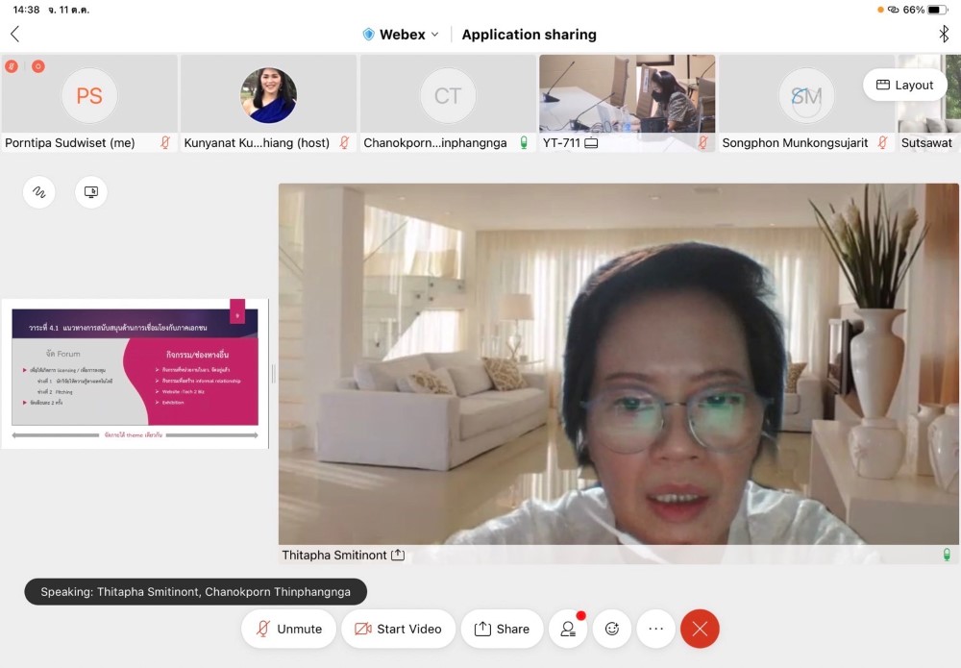Open the more options ellipsis menu

pyautogui.click(x=655, y=629)
